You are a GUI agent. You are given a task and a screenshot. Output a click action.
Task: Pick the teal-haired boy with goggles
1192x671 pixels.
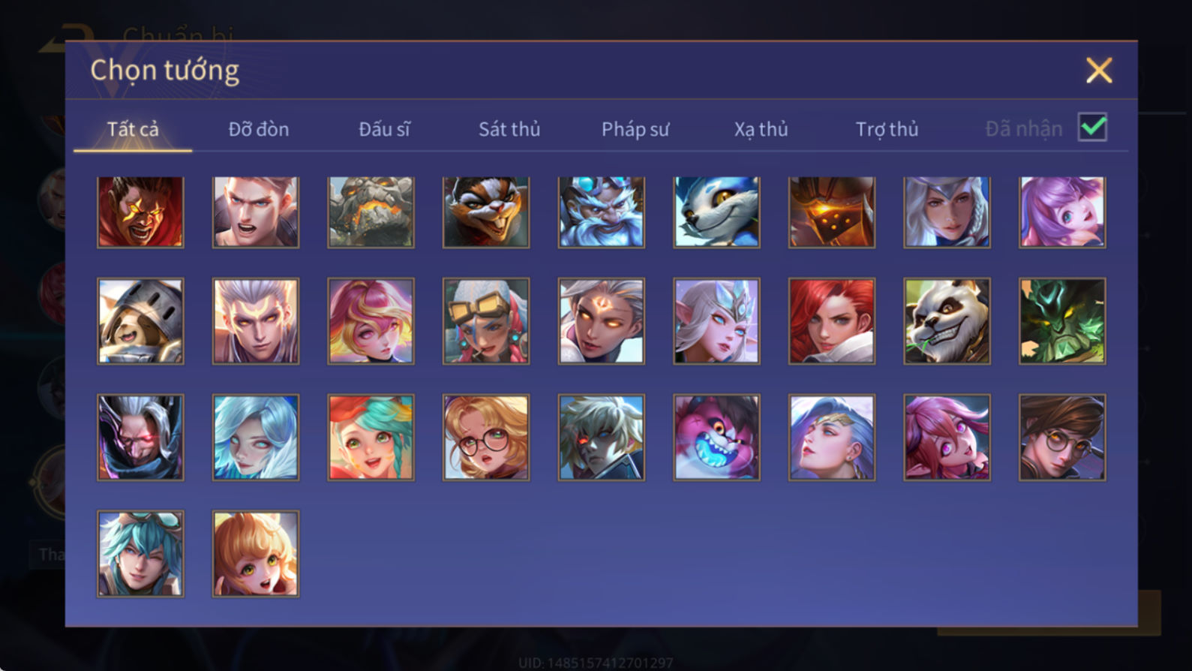point(140,554)
